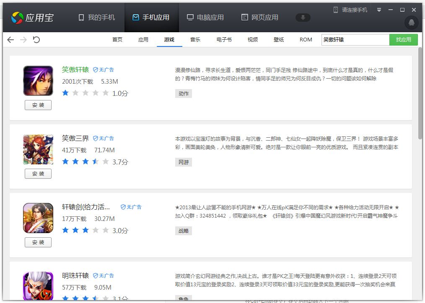Click the 战略 category tag

(x=184, y=231)
